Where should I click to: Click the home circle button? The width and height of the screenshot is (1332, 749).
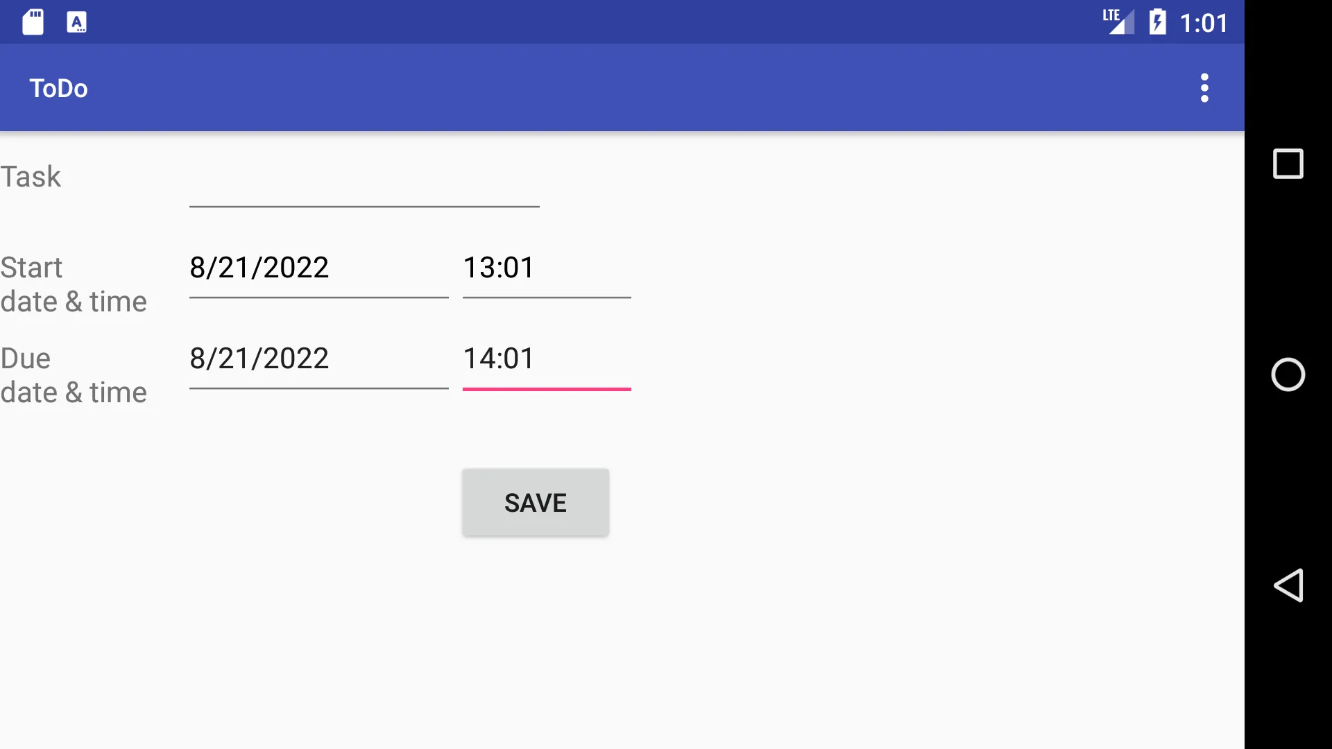1287,374
